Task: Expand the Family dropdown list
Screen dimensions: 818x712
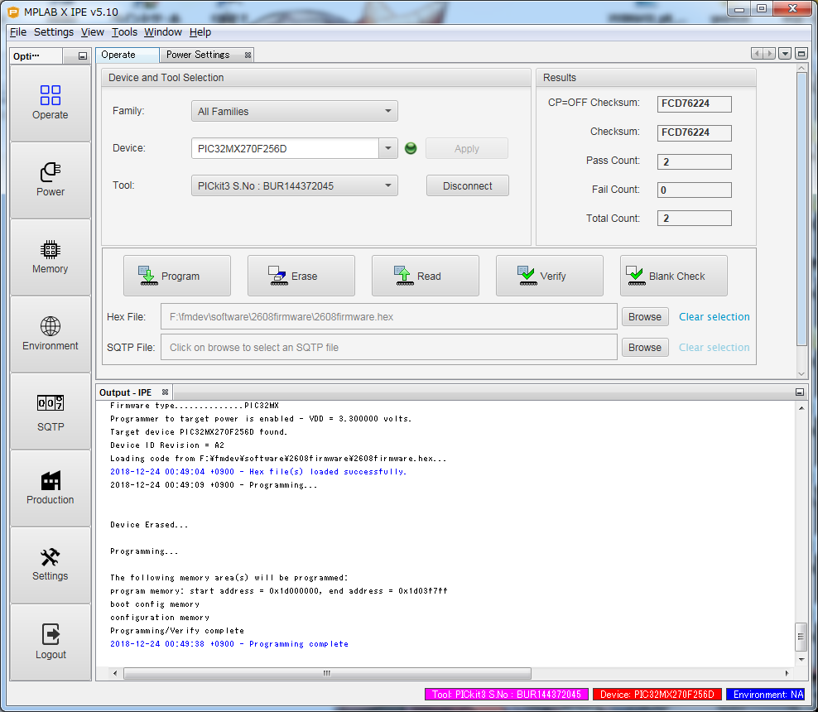Action: (x=294, y=111)
